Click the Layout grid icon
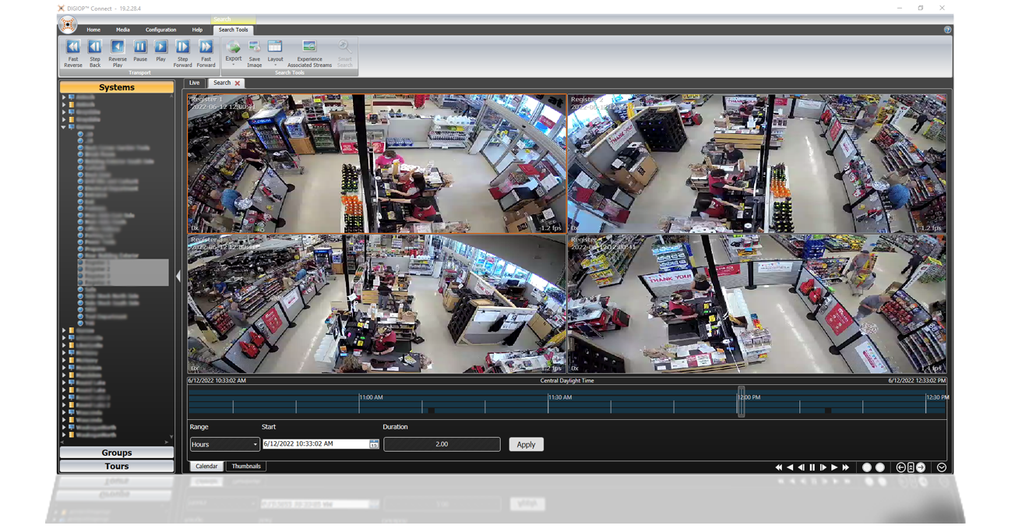Viewport: 1015px width, 529px height. (x=275, y=48)
